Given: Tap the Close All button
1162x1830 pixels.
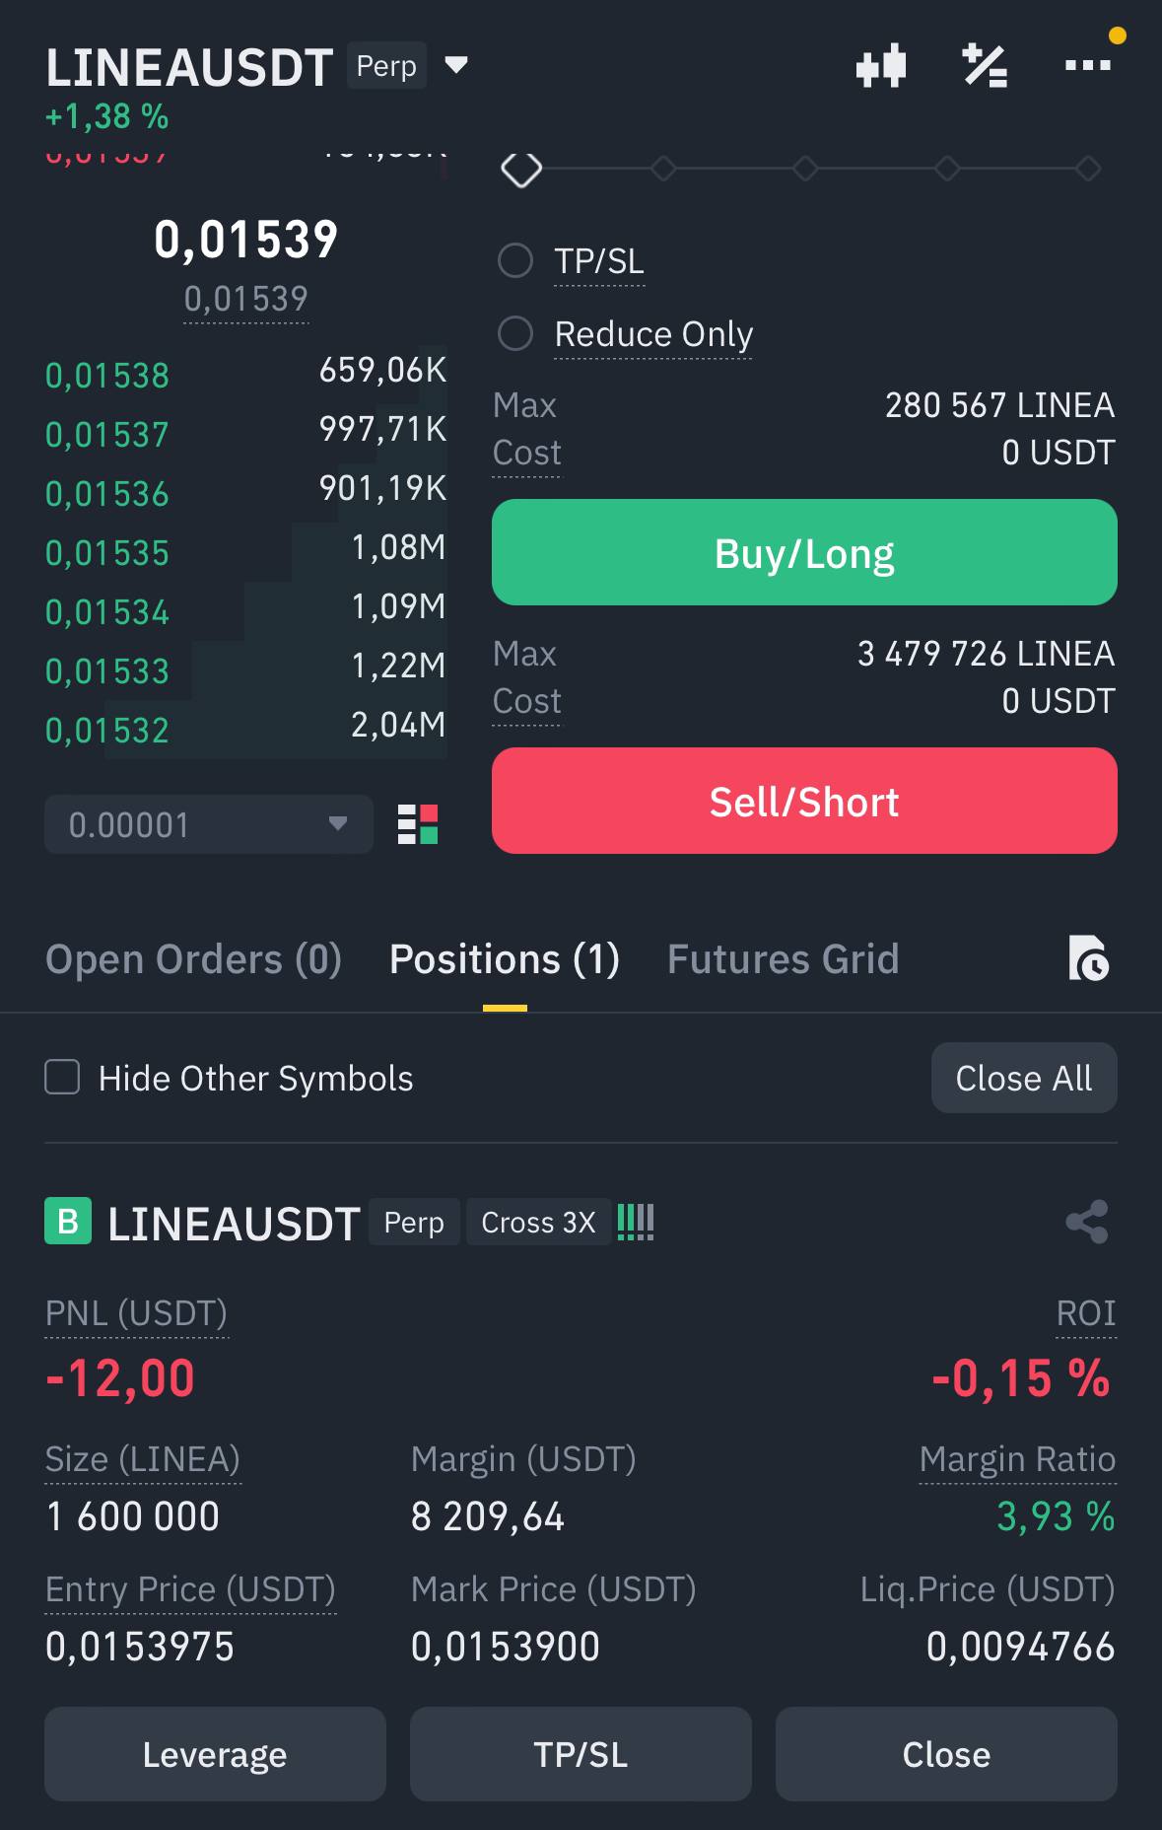Looking at the screenshot, I should [x=1024, y=1078].
